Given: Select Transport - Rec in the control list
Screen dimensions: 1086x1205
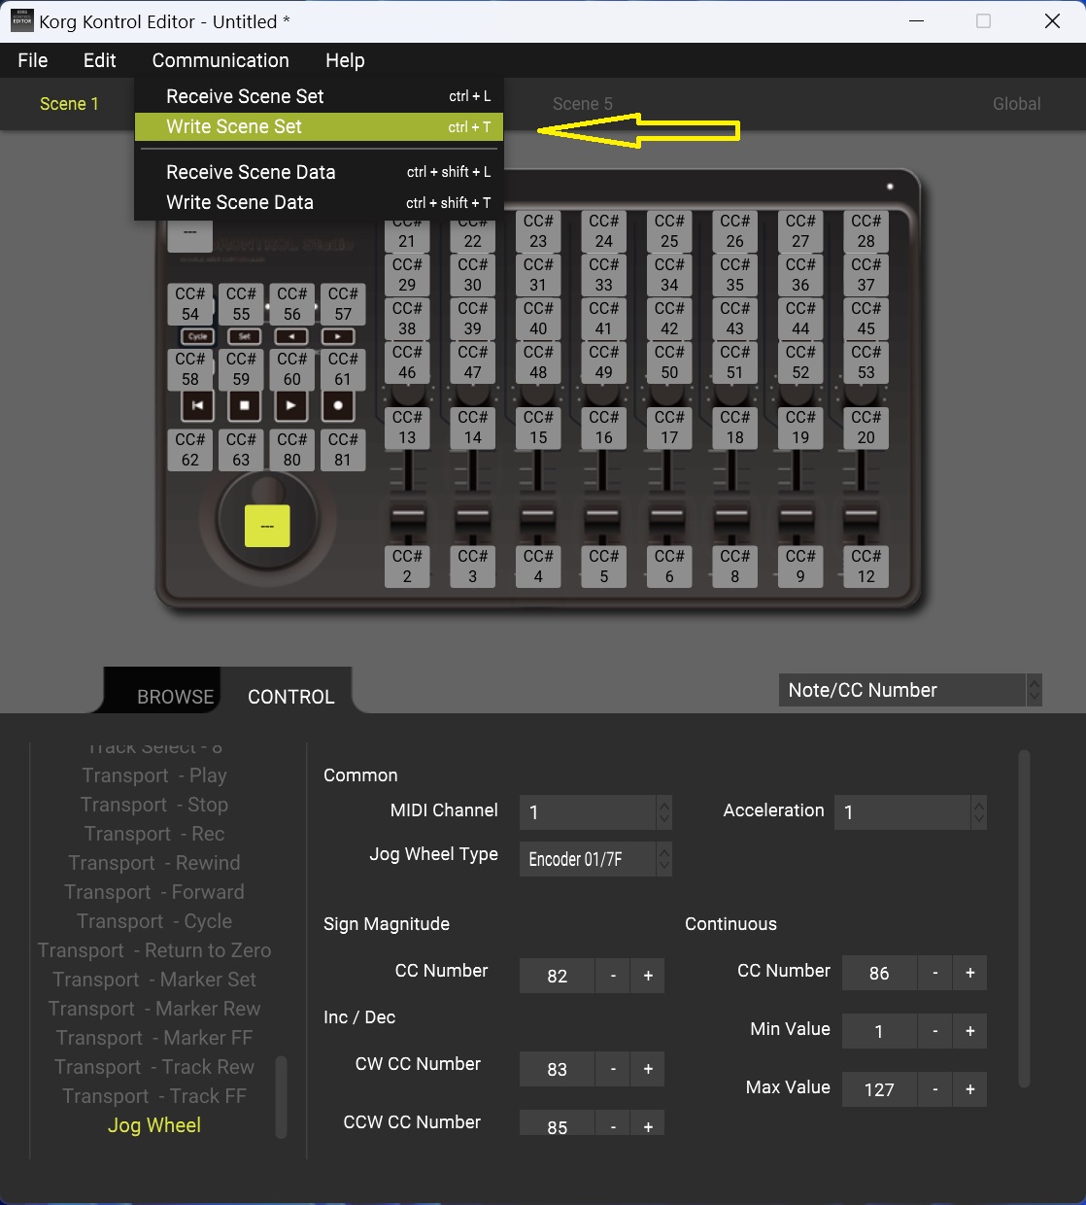Looking at the screenshot, I should tap(154, 834).
